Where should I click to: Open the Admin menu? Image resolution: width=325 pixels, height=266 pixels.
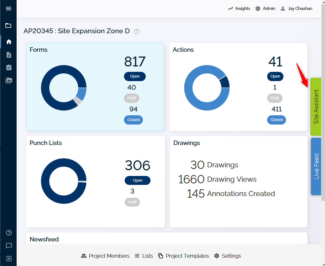(x=265, y=9)
